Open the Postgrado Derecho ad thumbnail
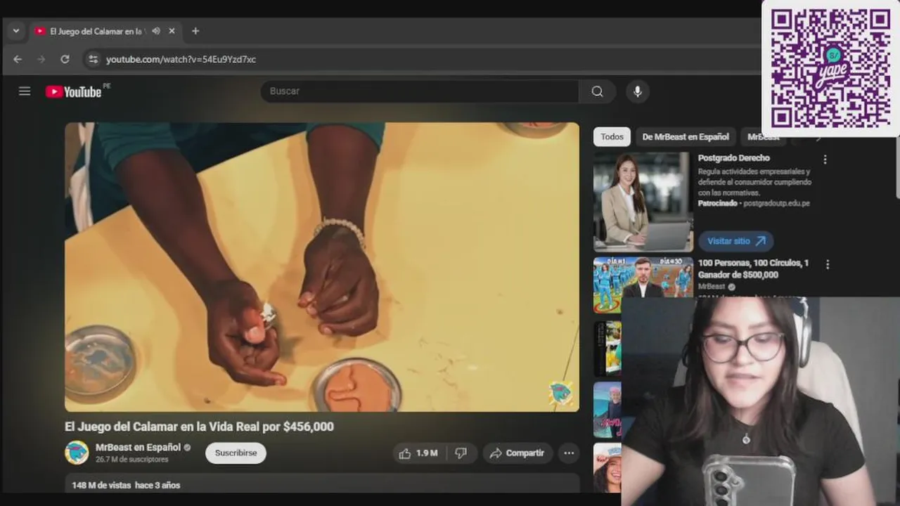 click(643, 202)
